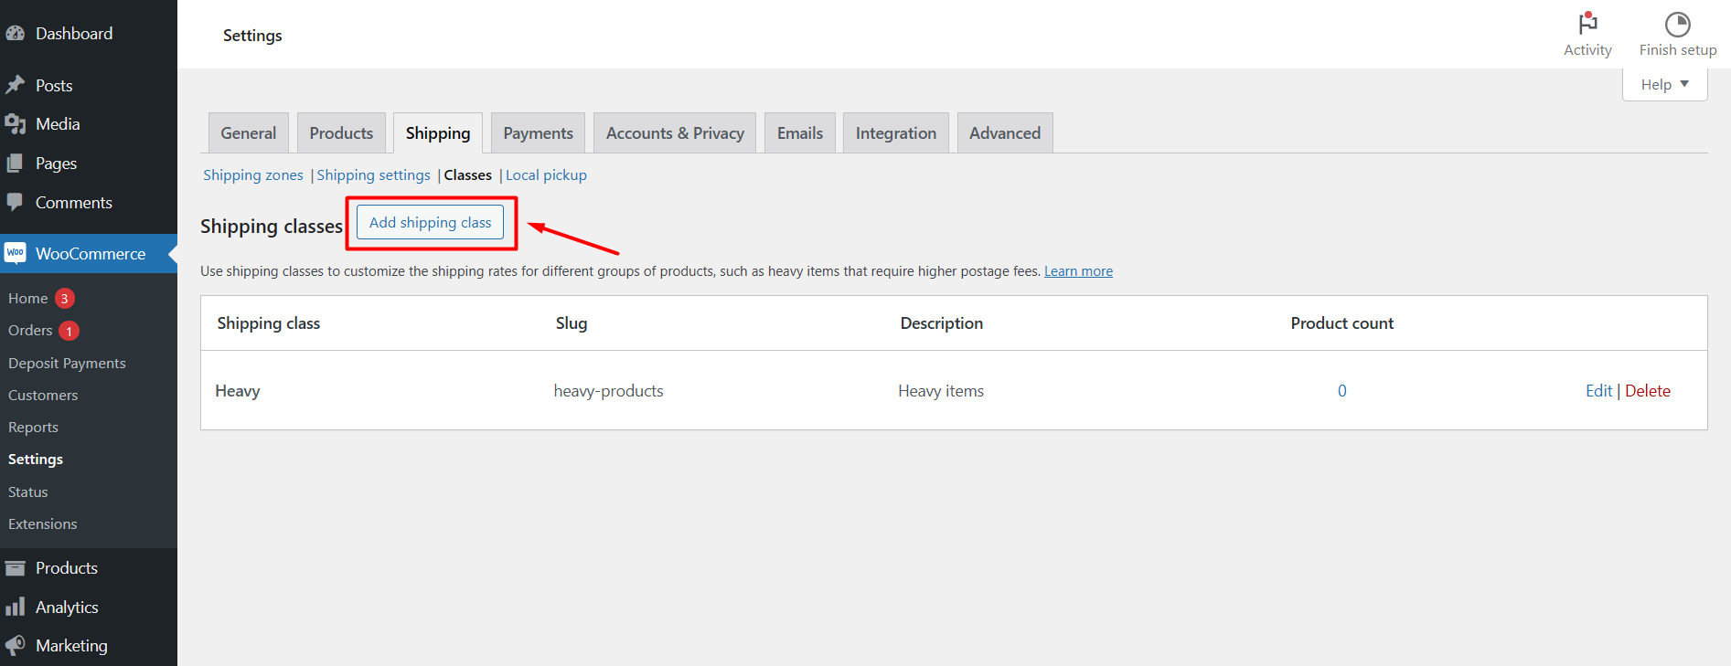This screenshot has height=666, width=1731.
Task: Click the Dashboard gauge icon
Action: (15, 34)
